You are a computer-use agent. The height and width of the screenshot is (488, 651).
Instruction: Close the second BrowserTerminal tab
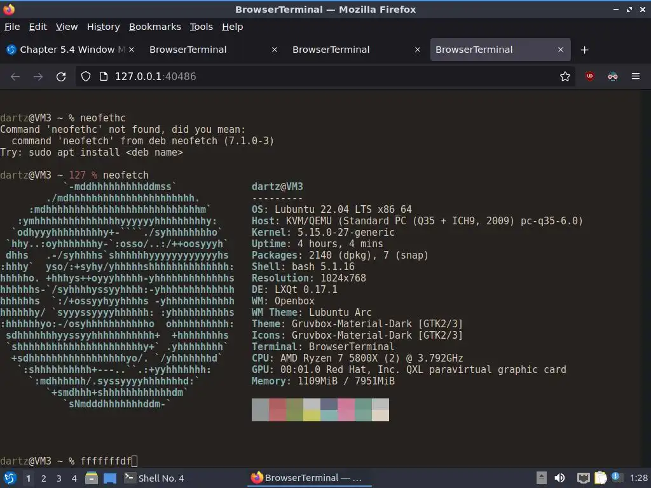click(x=275, y=50)
